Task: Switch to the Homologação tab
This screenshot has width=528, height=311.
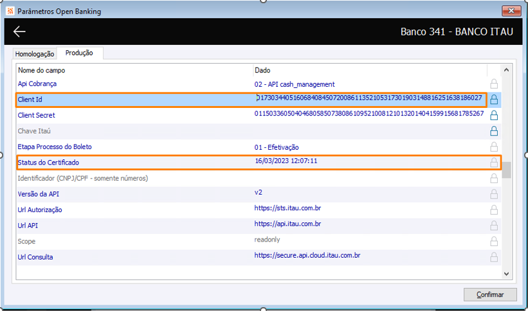Action: coord(34,54)
